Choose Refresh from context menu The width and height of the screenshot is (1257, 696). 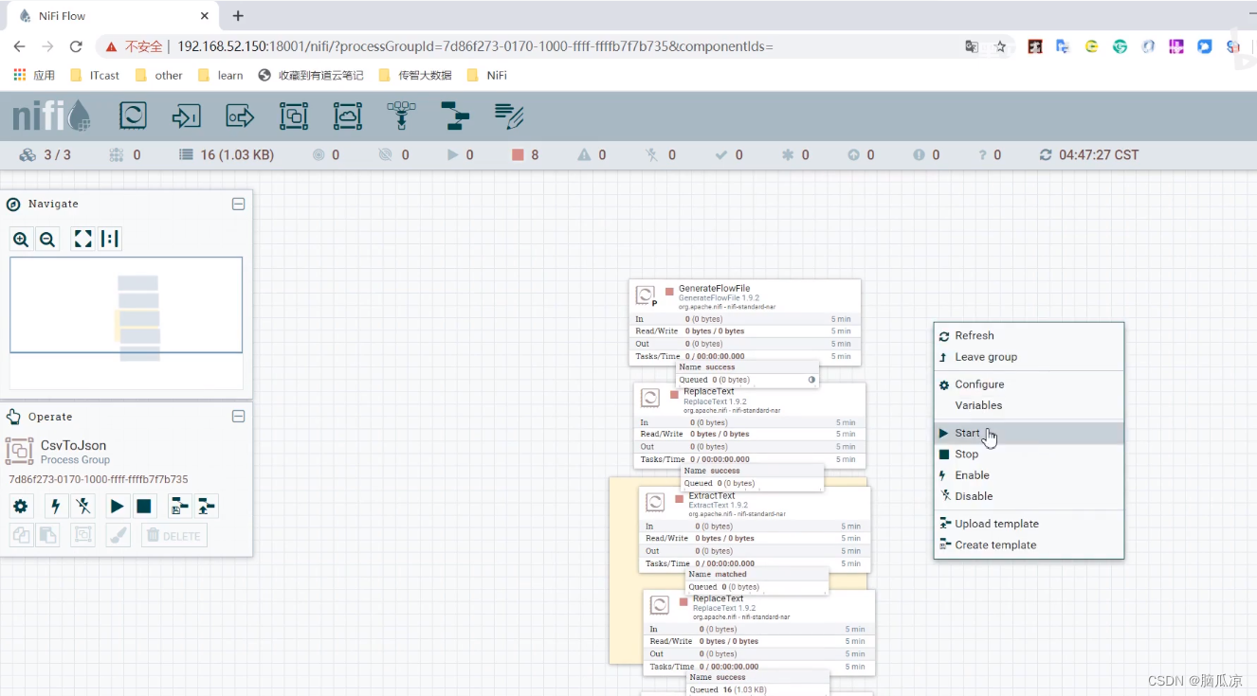[x=1029, y=336]
